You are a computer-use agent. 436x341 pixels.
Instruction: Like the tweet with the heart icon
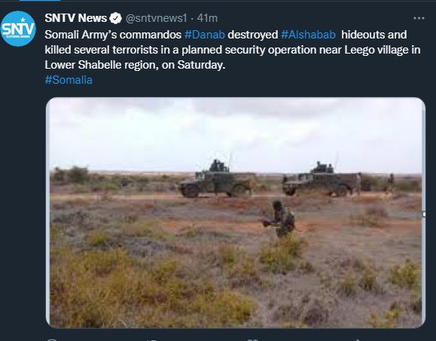(252, 340)
